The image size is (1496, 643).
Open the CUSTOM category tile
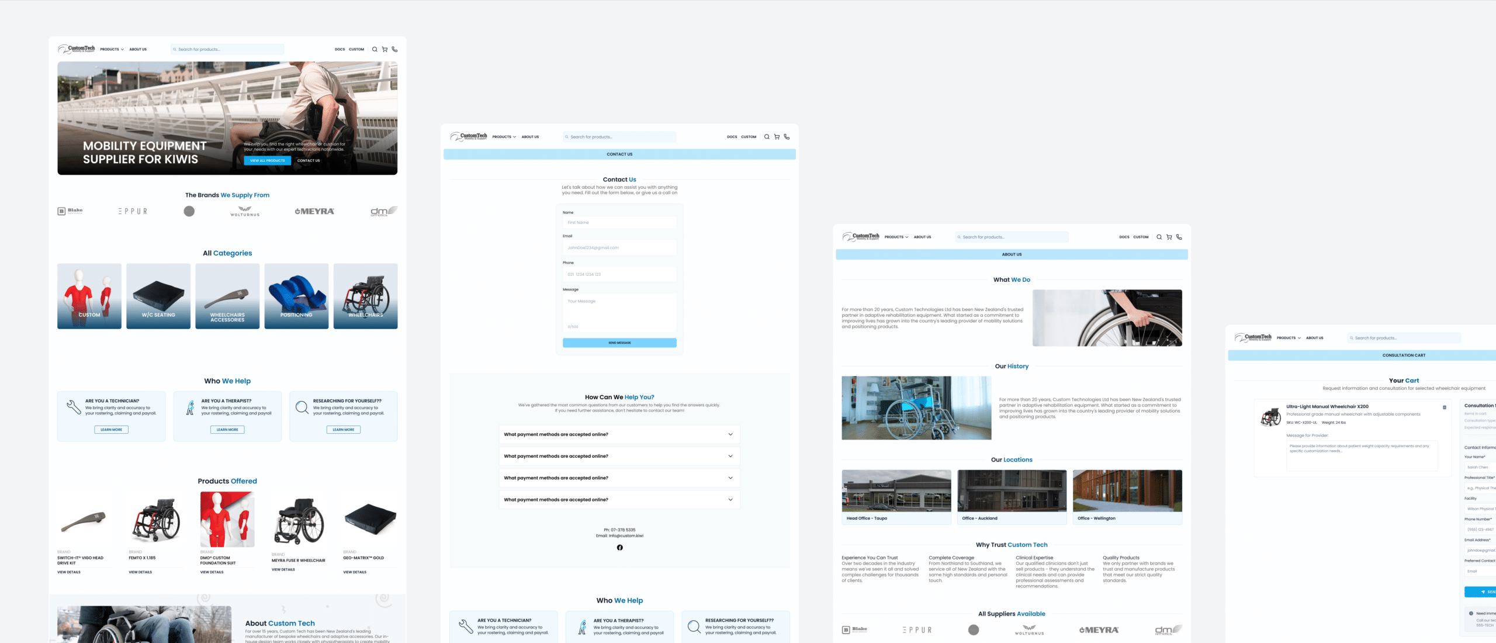[x=89, y=296]
